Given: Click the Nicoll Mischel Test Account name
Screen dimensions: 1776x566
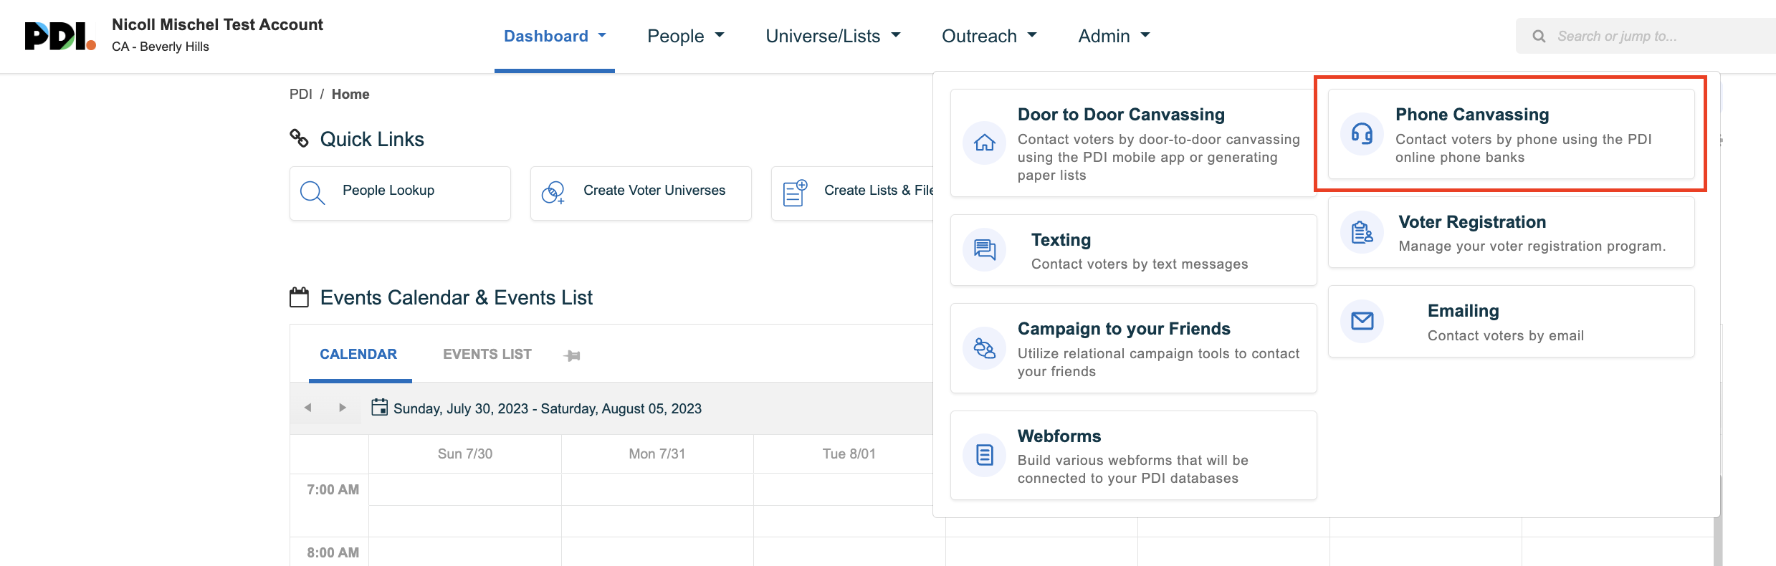Looking at the screenshot, I should point(217,24).
